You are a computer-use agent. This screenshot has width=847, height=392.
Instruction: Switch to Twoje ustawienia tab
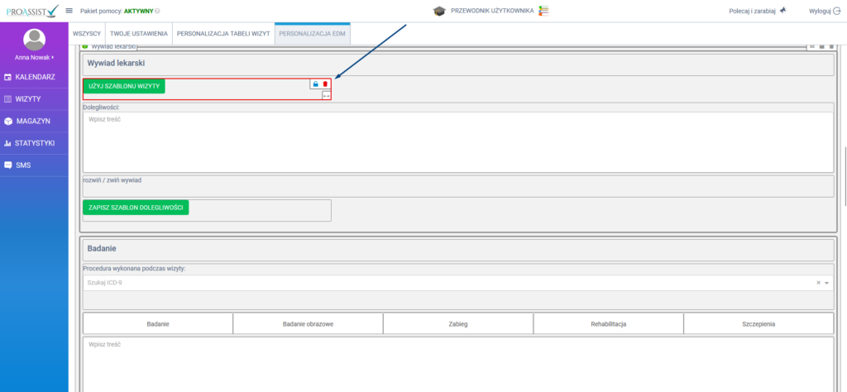coord(139,34)
